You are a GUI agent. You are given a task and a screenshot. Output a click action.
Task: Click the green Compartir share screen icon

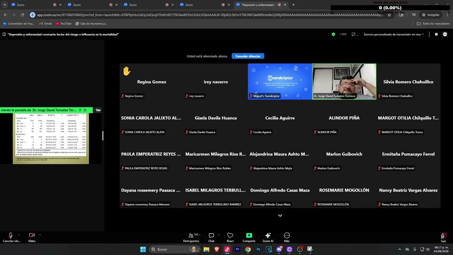249,236
